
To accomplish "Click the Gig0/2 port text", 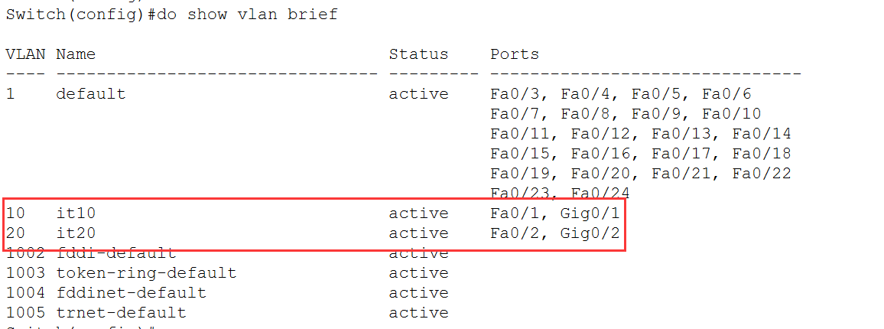I will [590, 233].
